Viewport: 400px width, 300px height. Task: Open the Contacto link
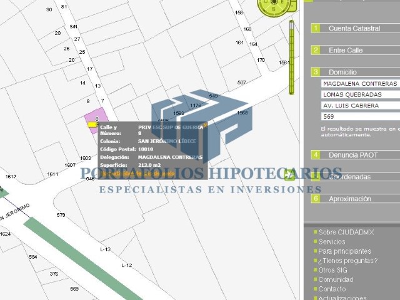click(332, 289)
